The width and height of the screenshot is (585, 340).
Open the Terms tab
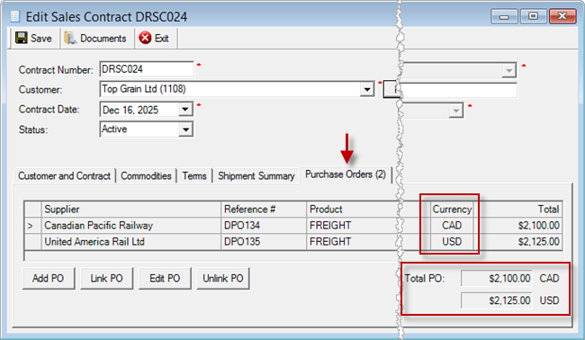pos(194,175)
